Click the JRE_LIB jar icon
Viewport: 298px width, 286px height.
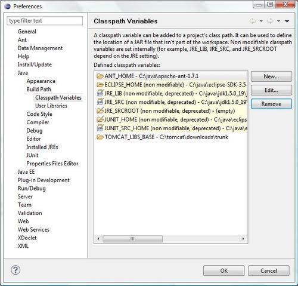coord(100,93)
